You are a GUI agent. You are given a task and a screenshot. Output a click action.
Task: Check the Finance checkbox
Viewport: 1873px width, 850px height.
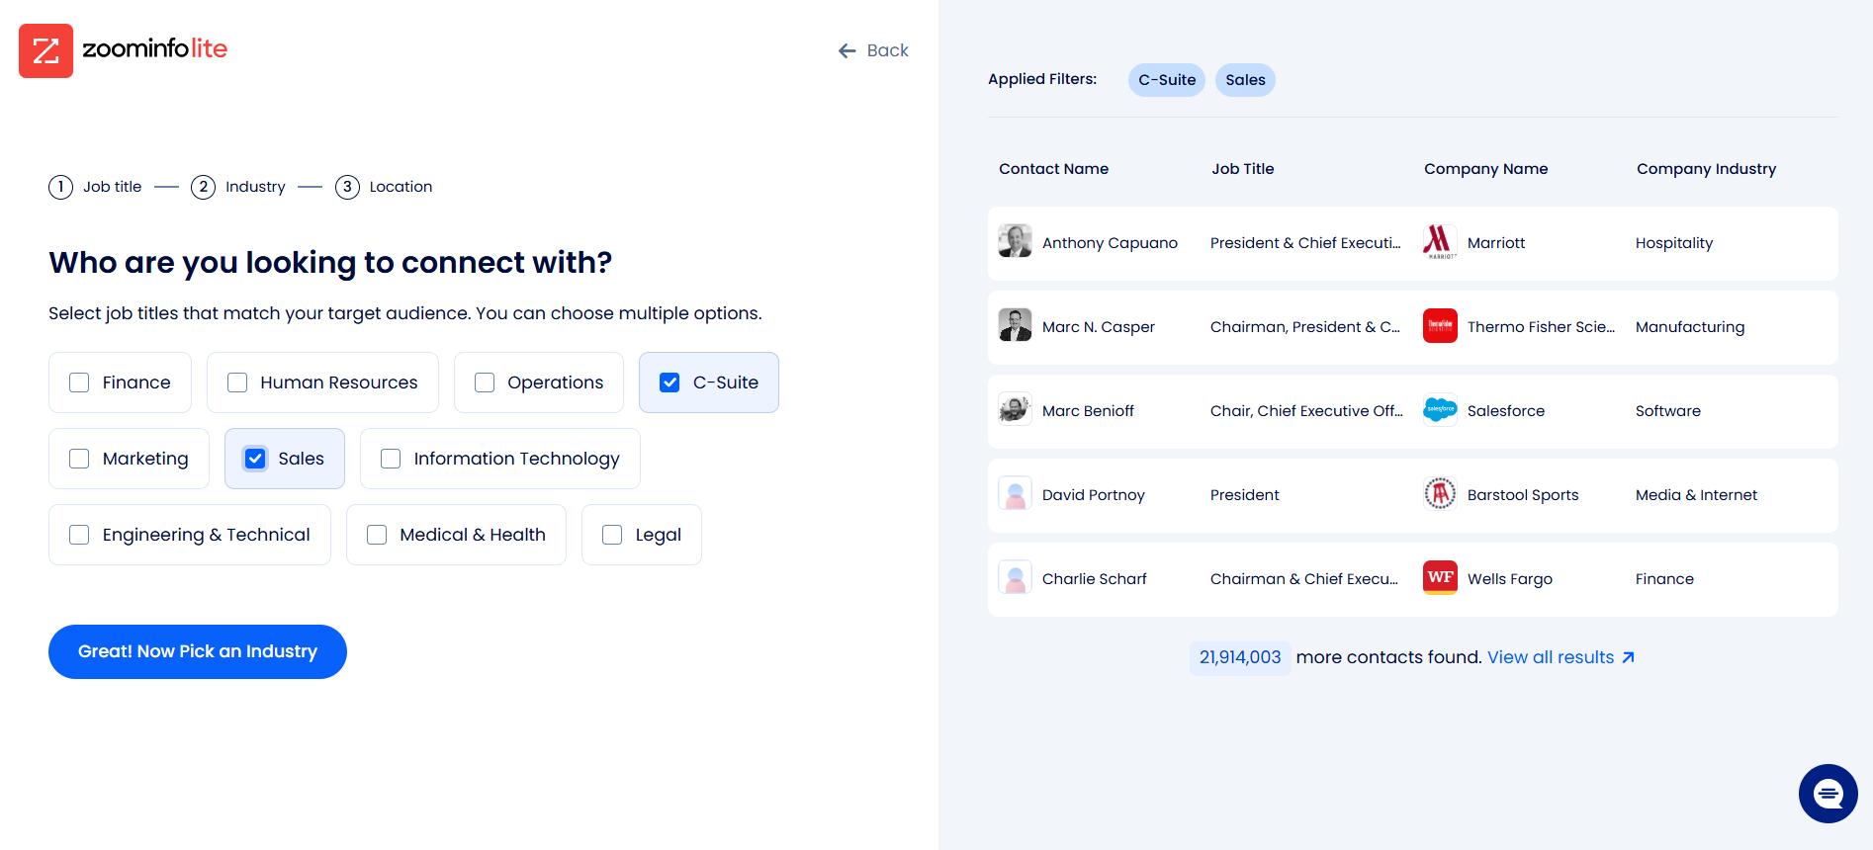click(79, 382)
